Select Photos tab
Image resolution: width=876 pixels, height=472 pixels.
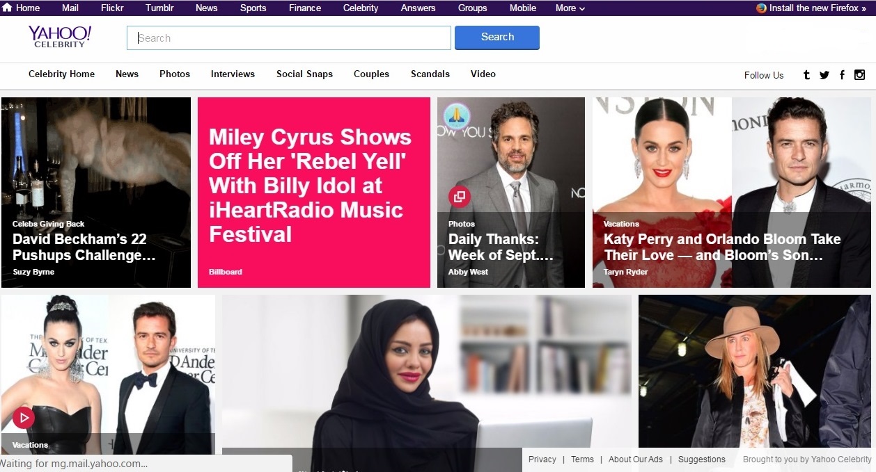175,74
